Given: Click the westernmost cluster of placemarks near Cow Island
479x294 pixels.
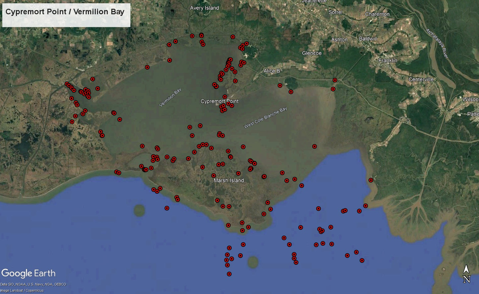Looking at the screenshot, I should (70, 86).
